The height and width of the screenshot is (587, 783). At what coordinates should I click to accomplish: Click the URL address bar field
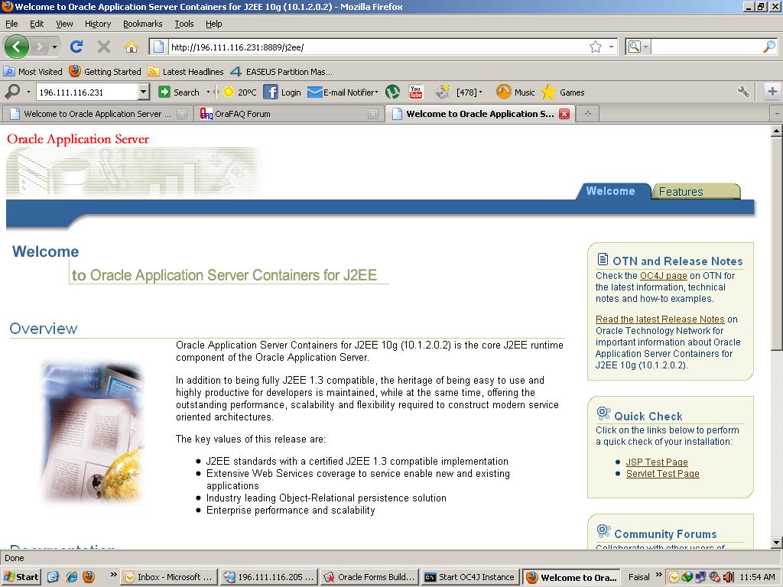pos(375,47)
